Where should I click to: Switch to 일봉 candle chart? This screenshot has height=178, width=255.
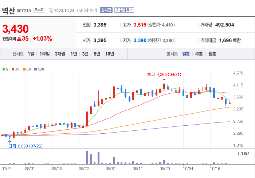[x=186, y=54]
